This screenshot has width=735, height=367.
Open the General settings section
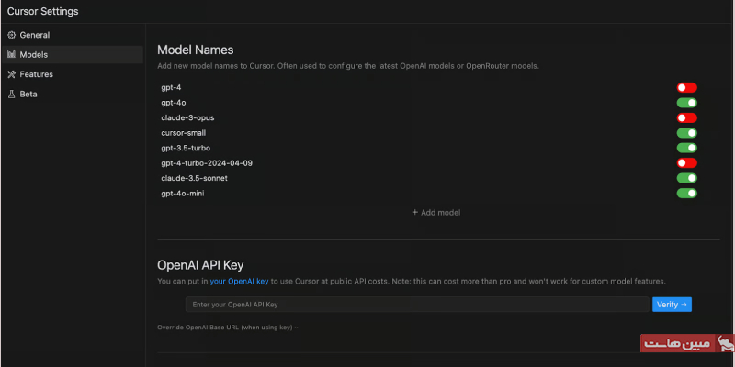click(73, 35)
